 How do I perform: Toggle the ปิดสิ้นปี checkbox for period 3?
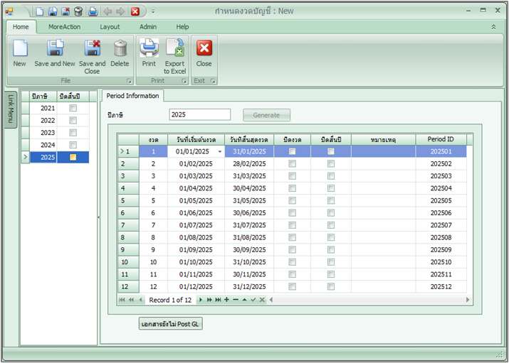pyautogui.click(x=330, y=176)
